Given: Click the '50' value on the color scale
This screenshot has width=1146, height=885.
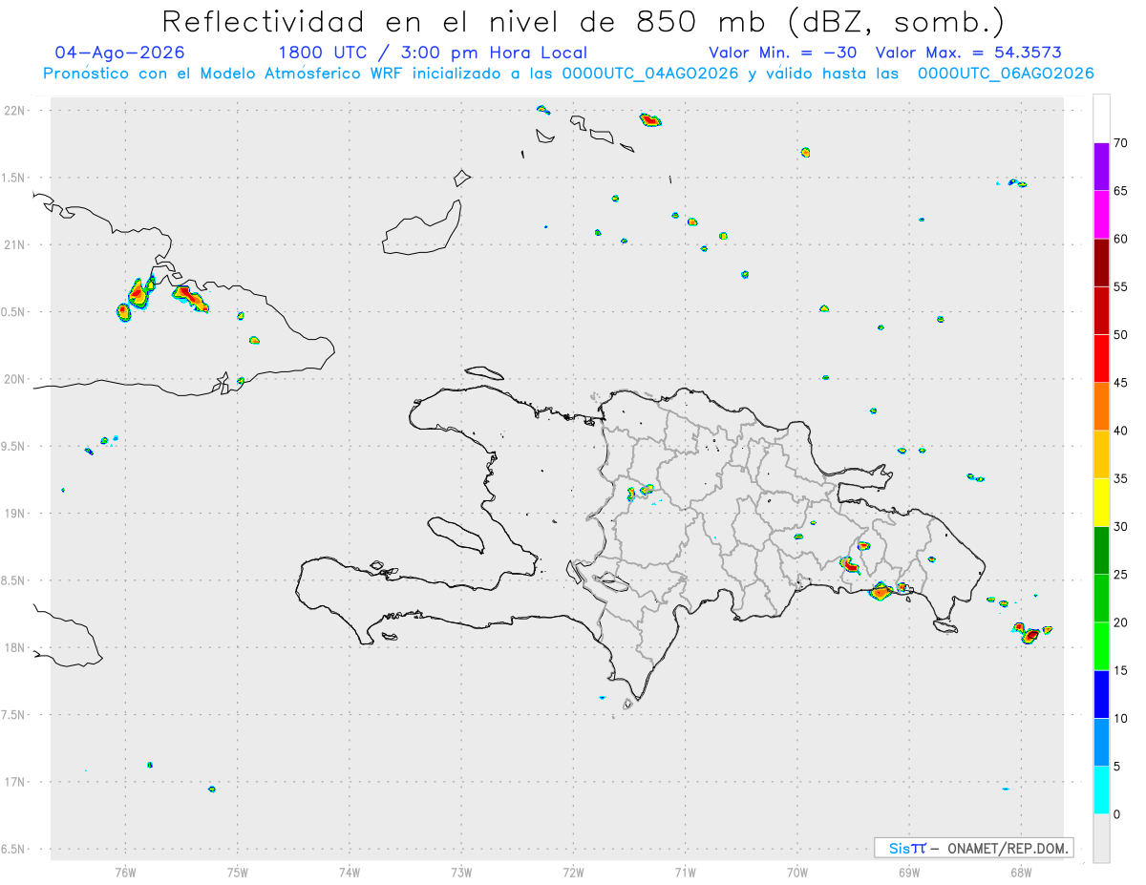Looking at the screenshot, I should pyautogui.click(x=1120, y=335).
